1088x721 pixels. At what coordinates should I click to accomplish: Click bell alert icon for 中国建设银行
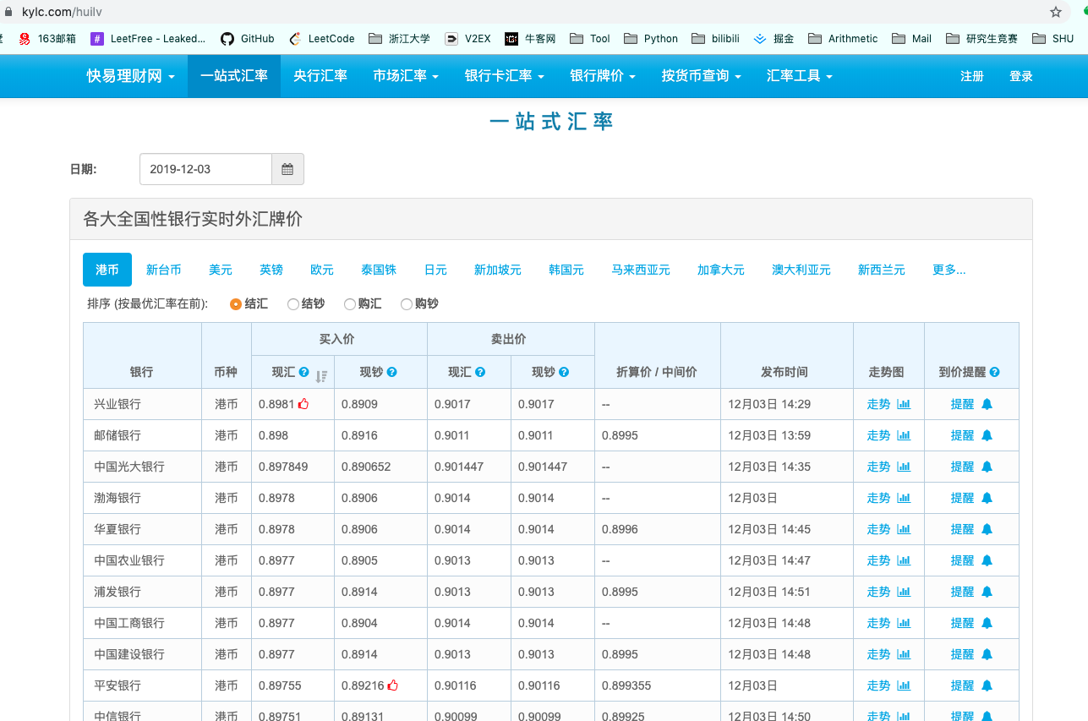tap(987, 654)
